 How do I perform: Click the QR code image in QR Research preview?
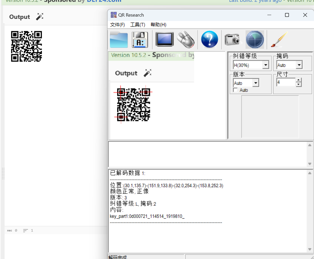click(133, 105)
